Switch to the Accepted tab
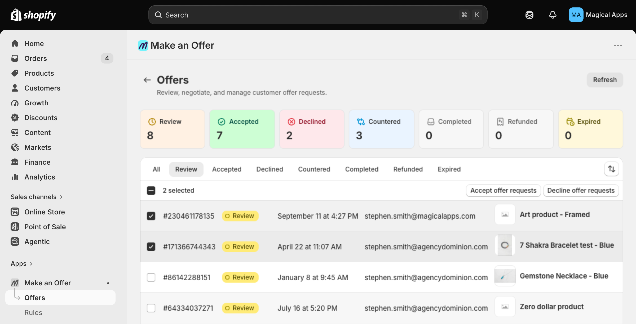636x324 pixels. pyautogui.click(x=227, y=169)
